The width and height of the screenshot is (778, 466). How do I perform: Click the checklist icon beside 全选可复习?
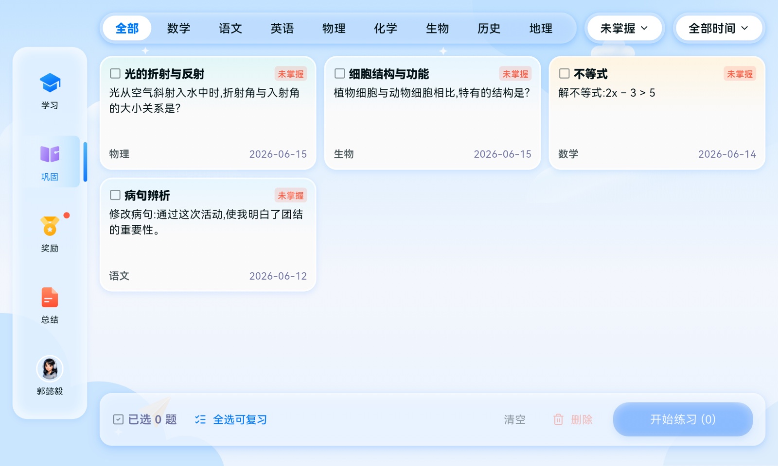tap(200, 419)
